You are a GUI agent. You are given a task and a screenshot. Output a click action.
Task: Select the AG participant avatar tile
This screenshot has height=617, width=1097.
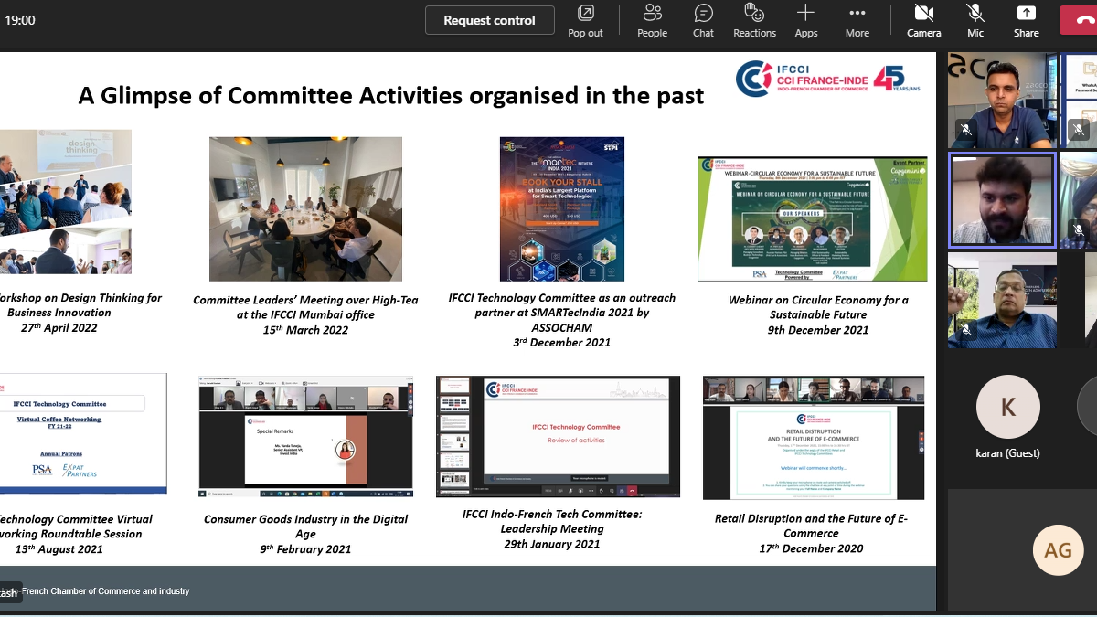click(x=1058, y=549)
